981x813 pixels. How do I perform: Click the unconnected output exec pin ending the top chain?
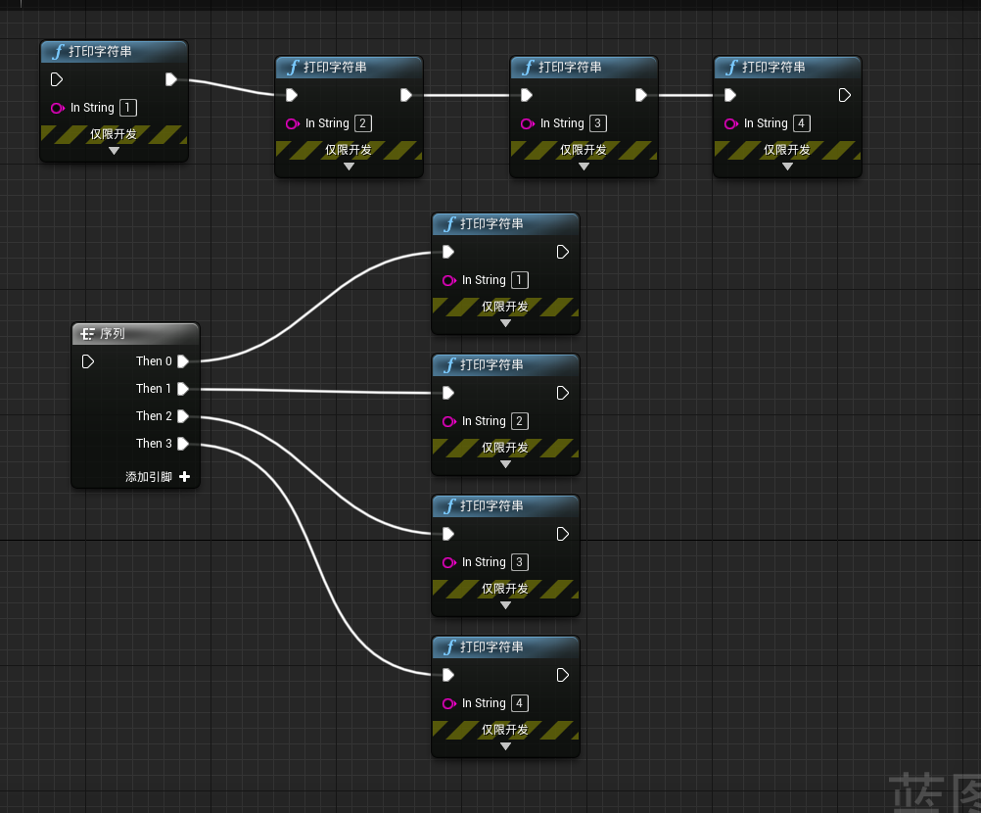845,95
